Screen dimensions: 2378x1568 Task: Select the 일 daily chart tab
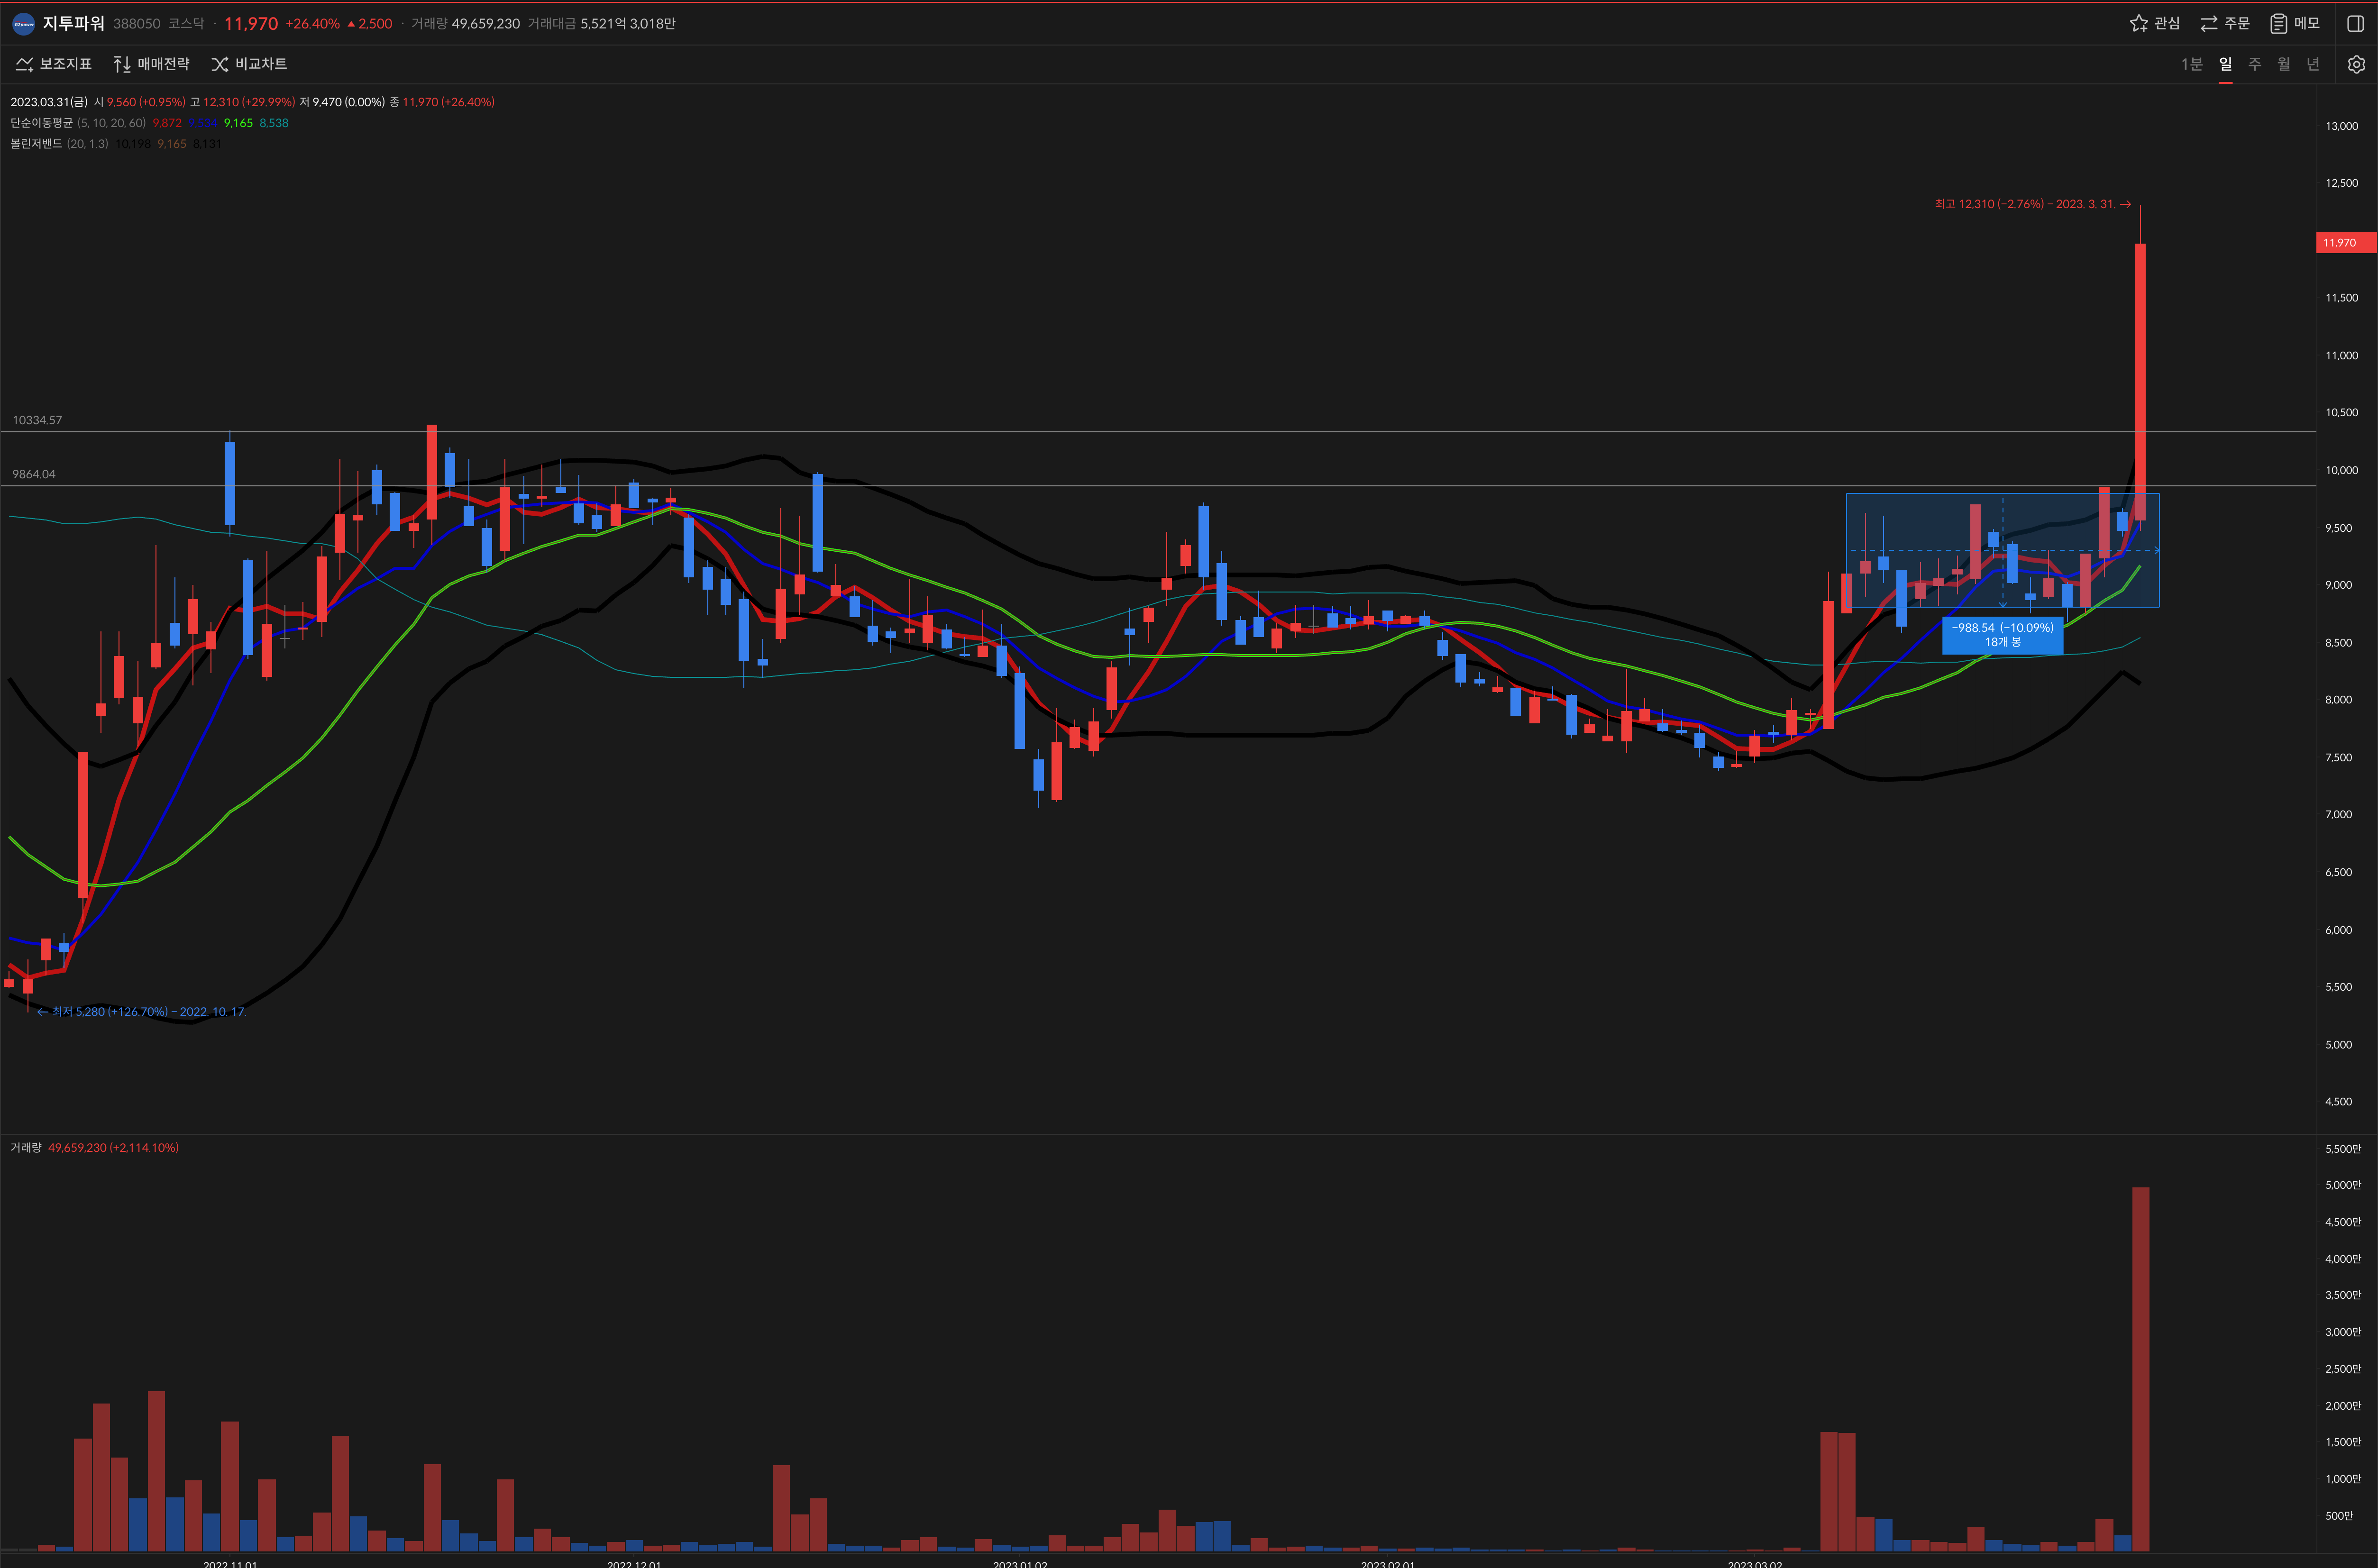tap(2225, 64)
